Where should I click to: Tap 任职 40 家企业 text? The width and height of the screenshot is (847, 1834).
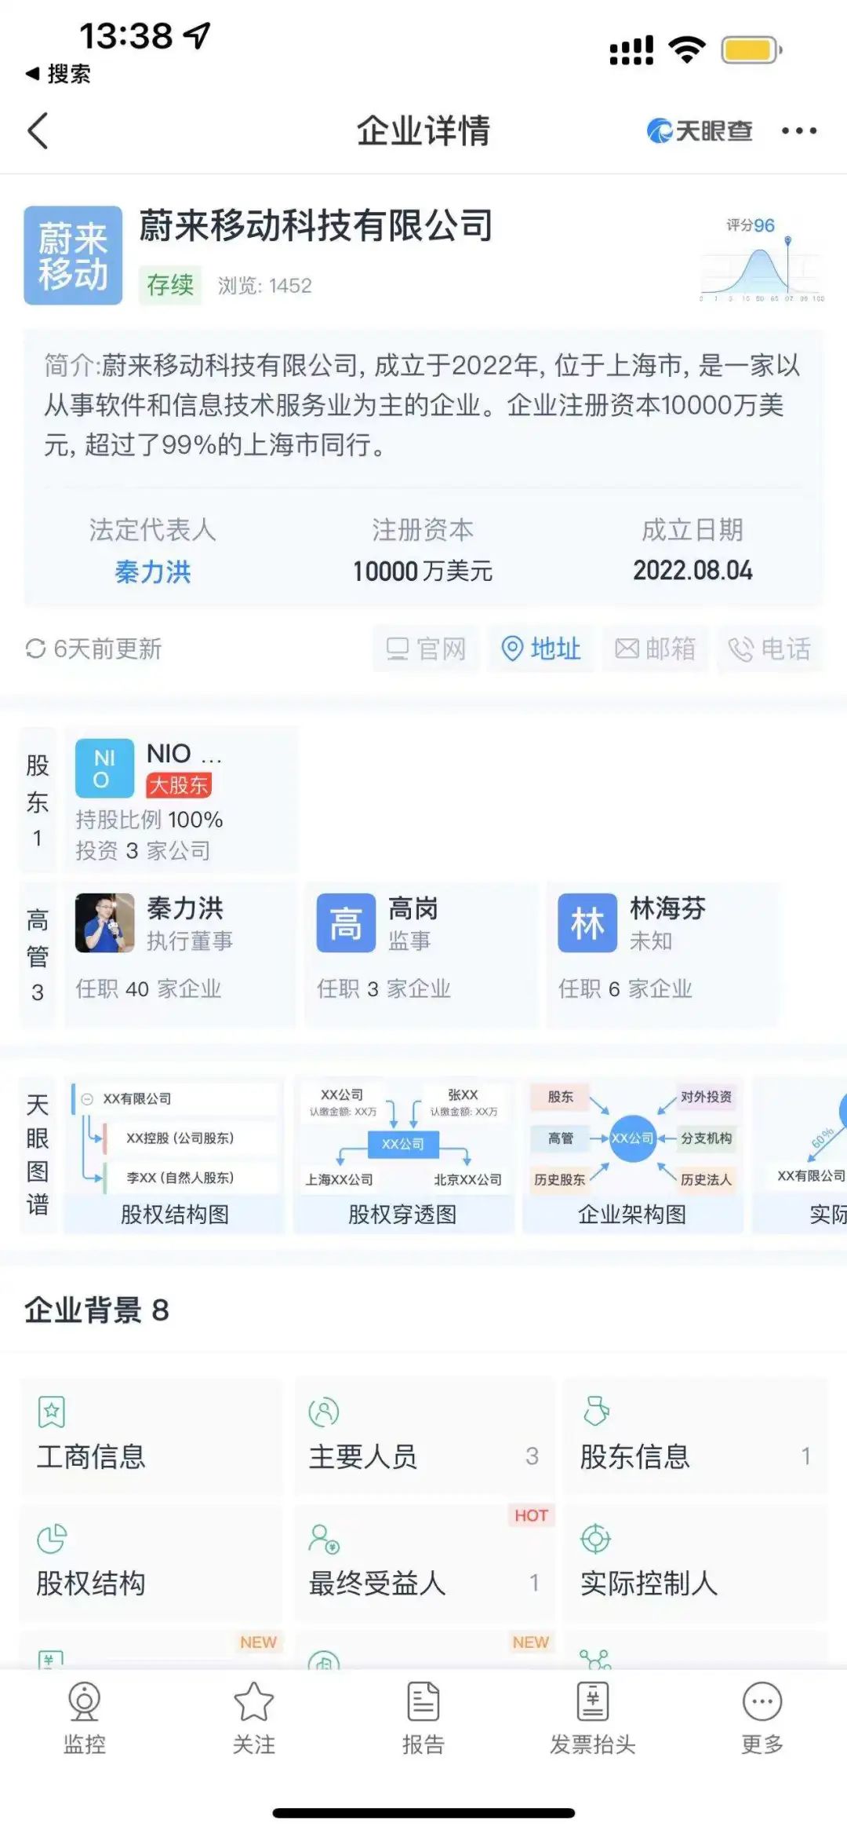click(x=148, y=988)
